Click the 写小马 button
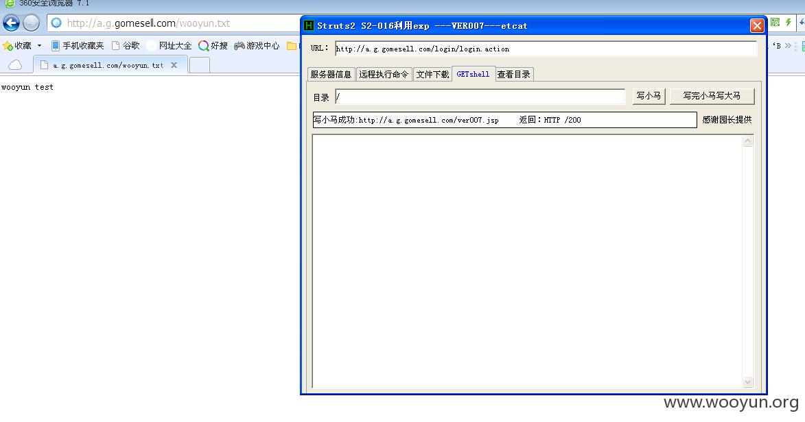 pyautogui.click(x=649, y=96)
